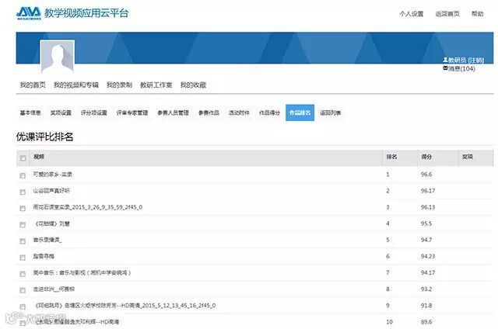Open the profile avatar picture
Screen dimensions: 498x329
(x=58, y=57)
